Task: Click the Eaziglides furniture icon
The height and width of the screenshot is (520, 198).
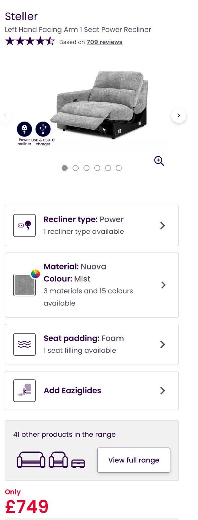Action: pos(24,390)
